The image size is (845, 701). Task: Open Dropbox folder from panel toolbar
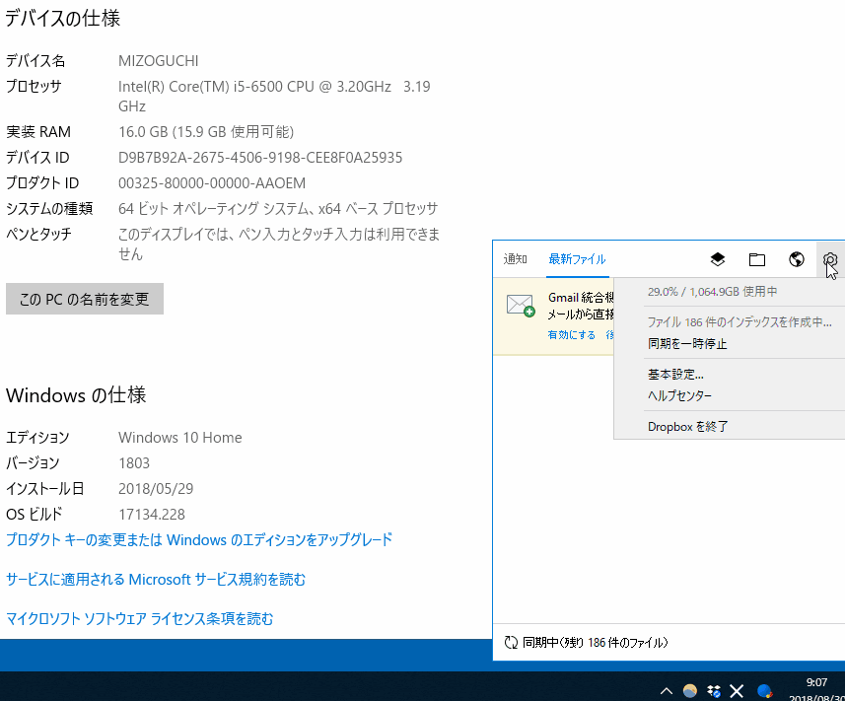(756, 259)
